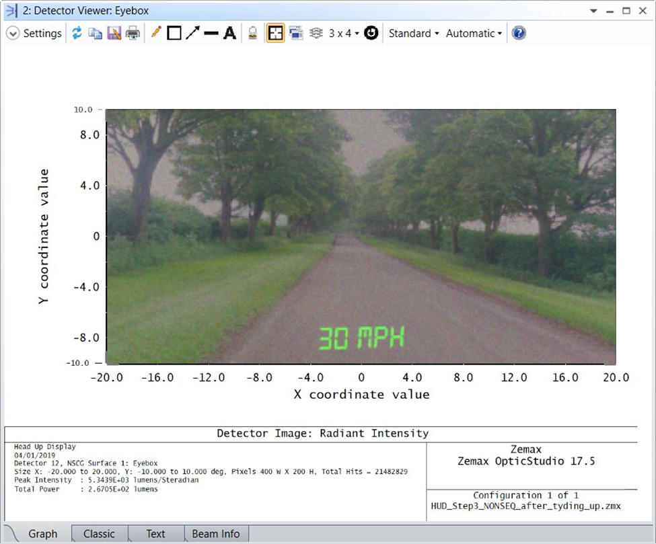Expand the Settings chevron
This screenshot has width=656, height=544.
13,33
